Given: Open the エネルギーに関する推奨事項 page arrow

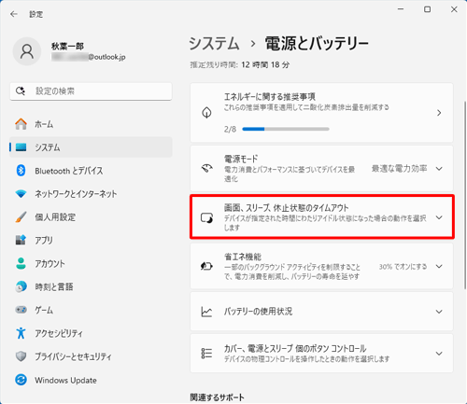Looking at the screenshot, I should point(439,113).
